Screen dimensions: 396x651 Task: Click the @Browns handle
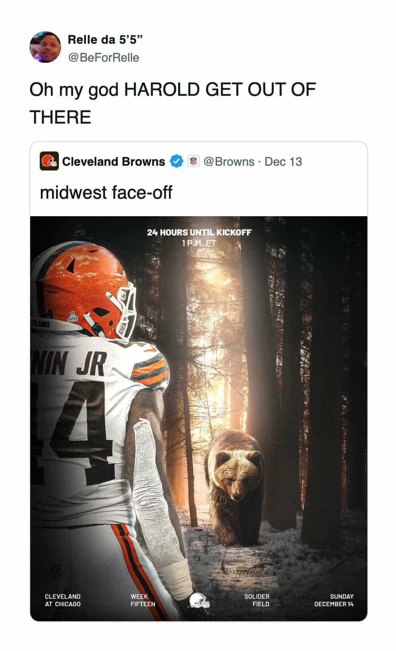point(229,161)
